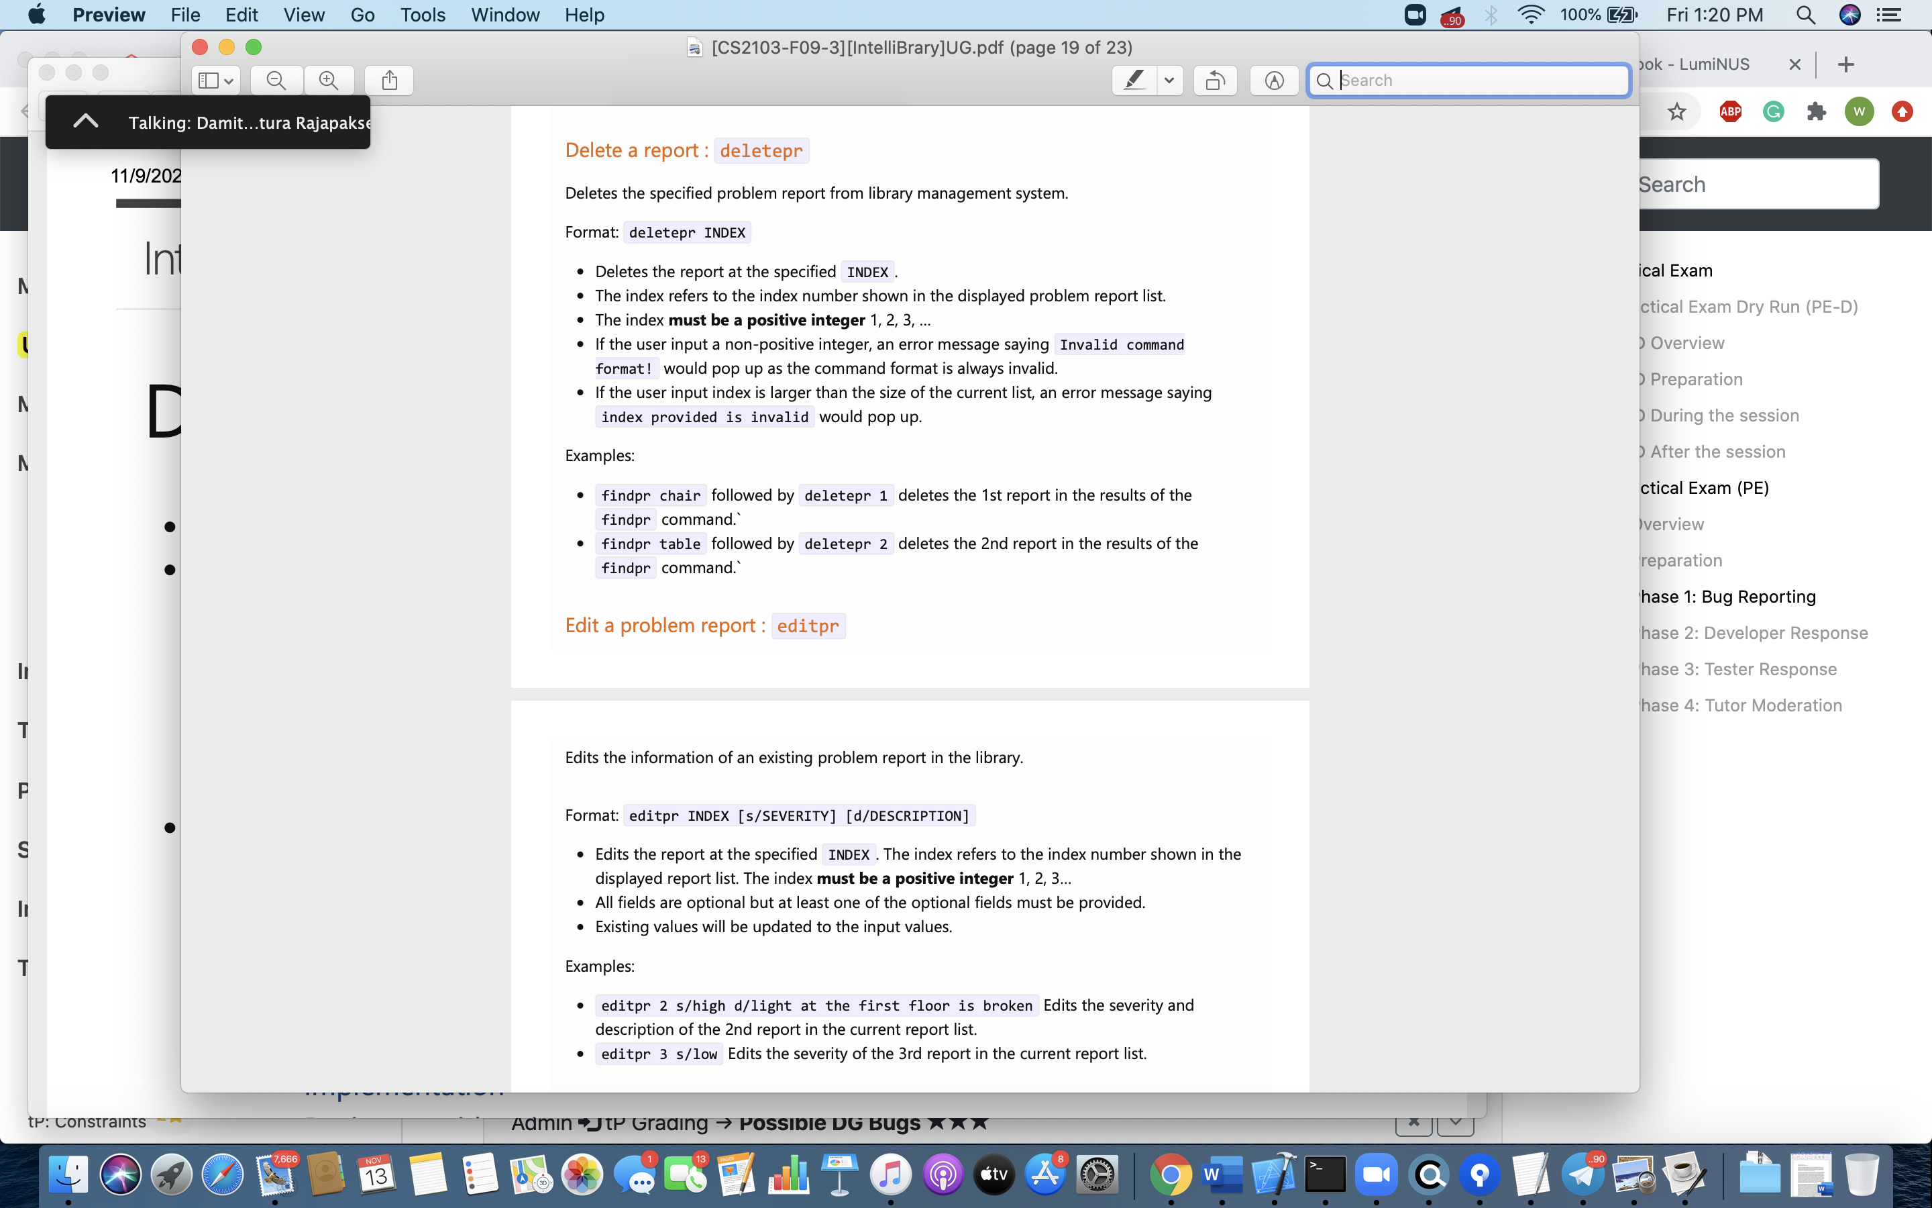Open the Zoom app in Dock
This screenshot has height=1208, width=1932.
[x=1376, y=1174]
